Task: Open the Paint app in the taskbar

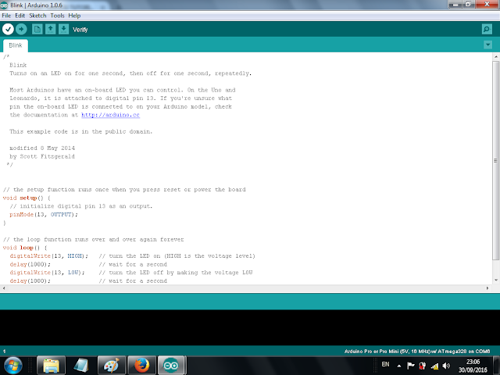Action: coord(112,365)
